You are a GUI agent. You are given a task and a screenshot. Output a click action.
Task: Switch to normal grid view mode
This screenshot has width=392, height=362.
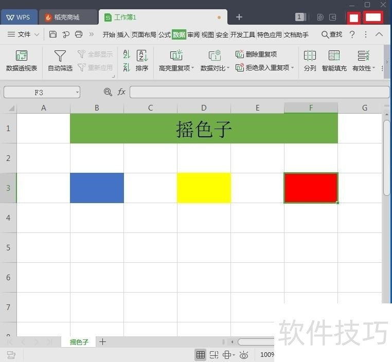pos(201,355)
